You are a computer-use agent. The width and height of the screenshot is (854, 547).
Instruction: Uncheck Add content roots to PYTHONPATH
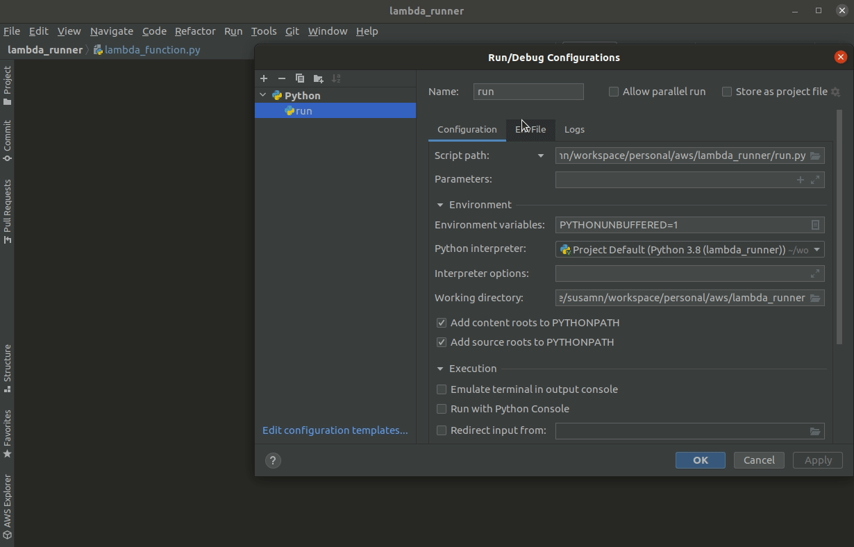442,323
